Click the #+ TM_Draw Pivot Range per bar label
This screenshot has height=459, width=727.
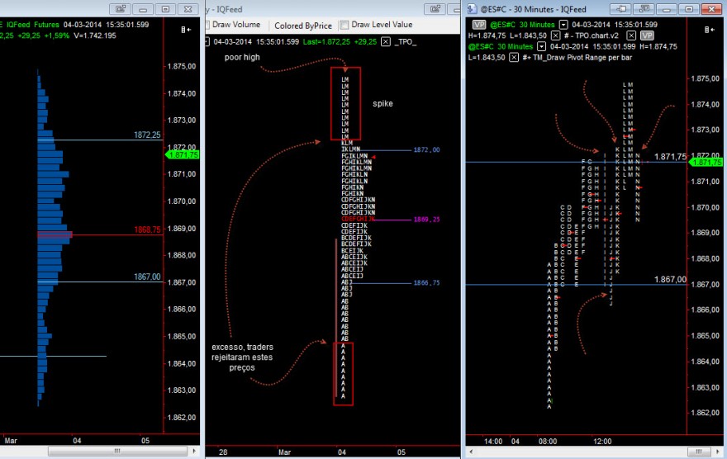tap(577, 58)
